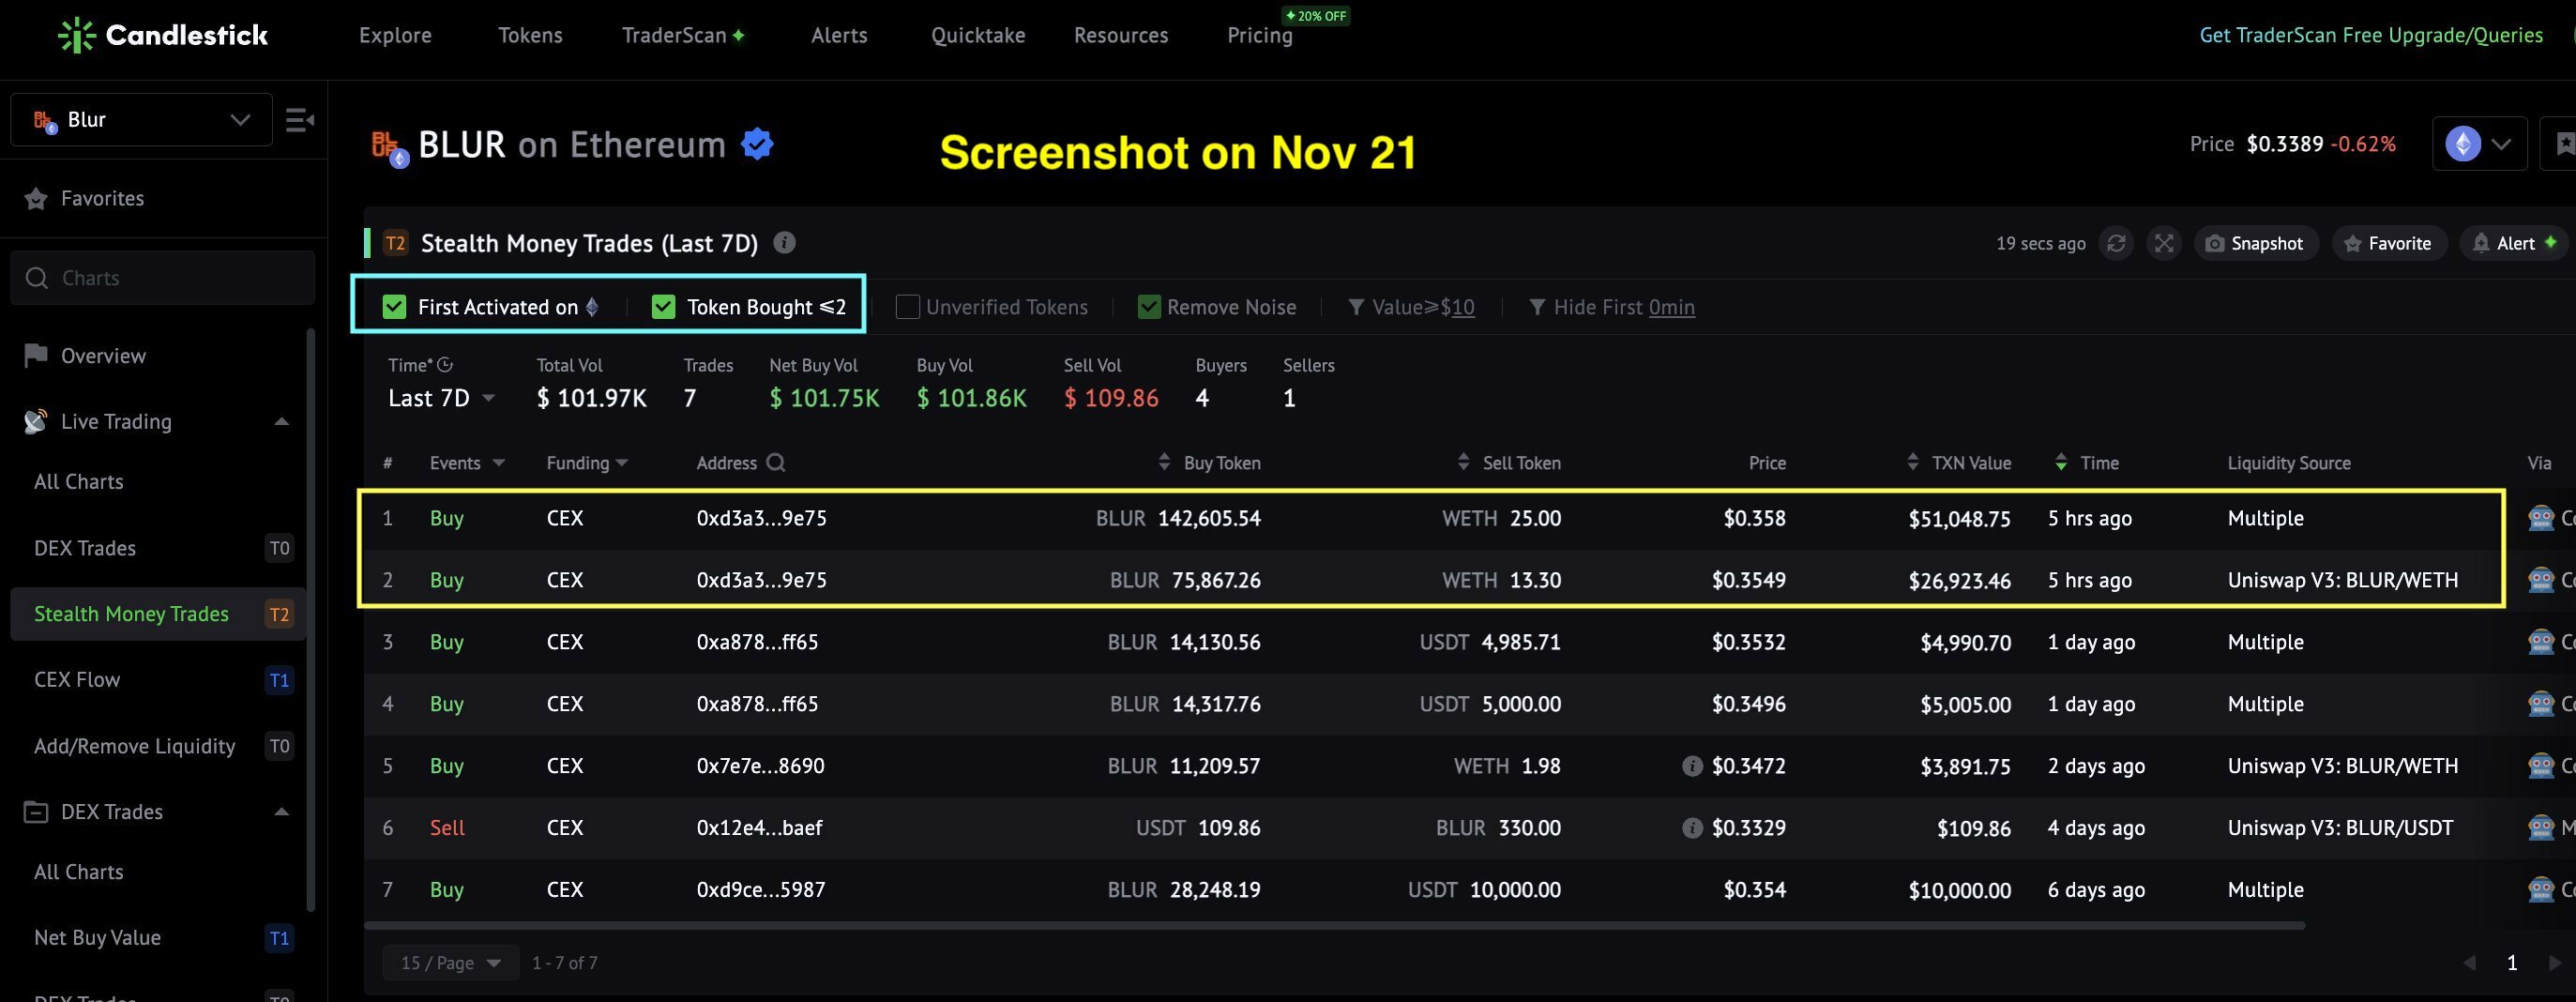Sort by Sell Token column arrows
The width and height of the screenshot is (2576, 1002).
[x=1463, y=462]
